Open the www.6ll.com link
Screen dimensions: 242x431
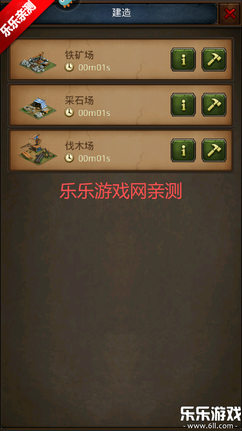[x=211, y=427]
